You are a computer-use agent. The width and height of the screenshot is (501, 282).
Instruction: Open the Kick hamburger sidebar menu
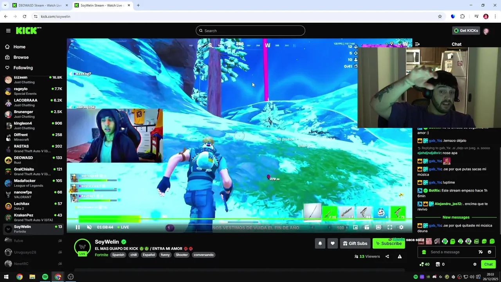coord(8,31)
